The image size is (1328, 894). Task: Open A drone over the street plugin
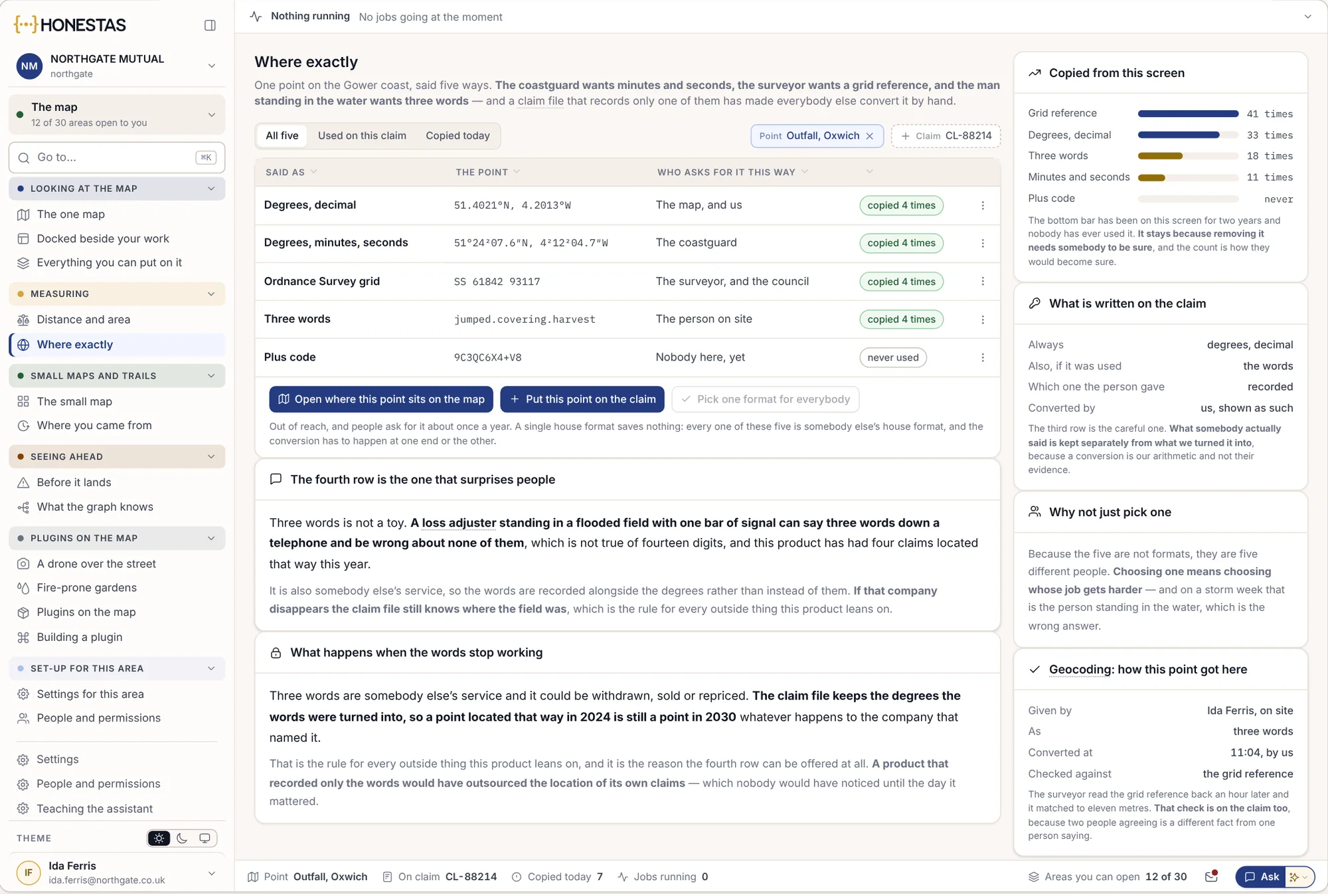coord(117,564)
